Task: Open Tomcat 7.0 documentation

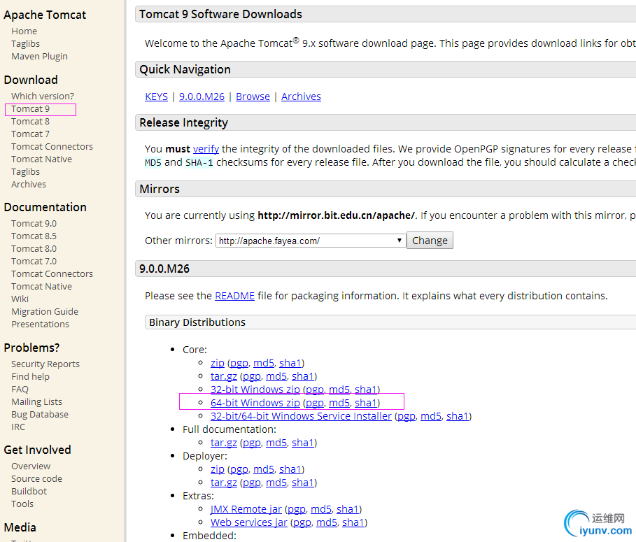Action: 34,261
